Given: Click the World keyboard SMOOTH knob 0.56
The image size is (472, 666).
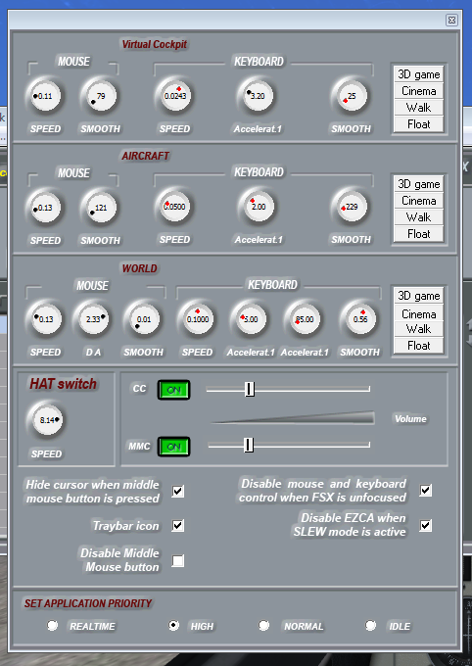Looking at the screenshot, I should 359,319.
